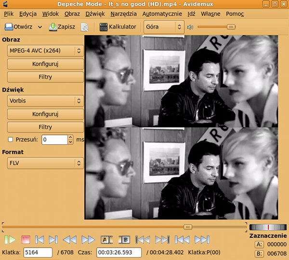Open the Kalkulator tool
The image size is (289, 260).
coord(118,27)
